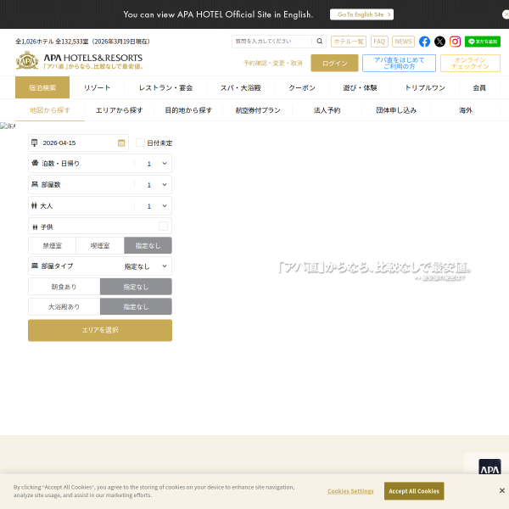Dismiss the cookie consent bar
Image resolution: width=509 pixels, height=509 pixels.
[502, 490]
